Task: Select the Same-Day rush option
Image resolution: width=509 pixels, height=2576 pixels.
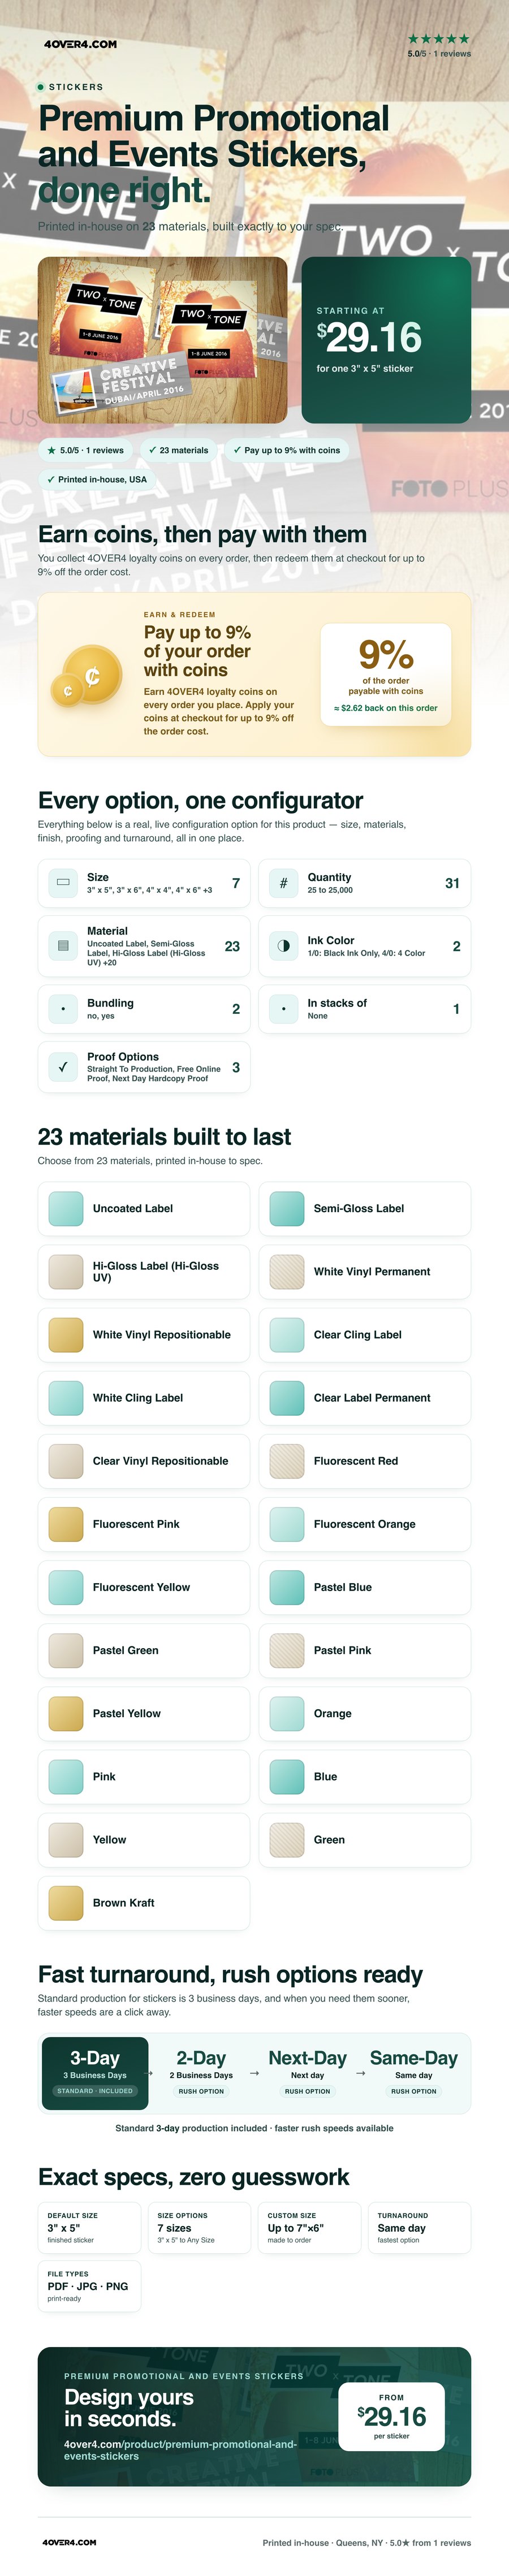Action: (413, 2073)
